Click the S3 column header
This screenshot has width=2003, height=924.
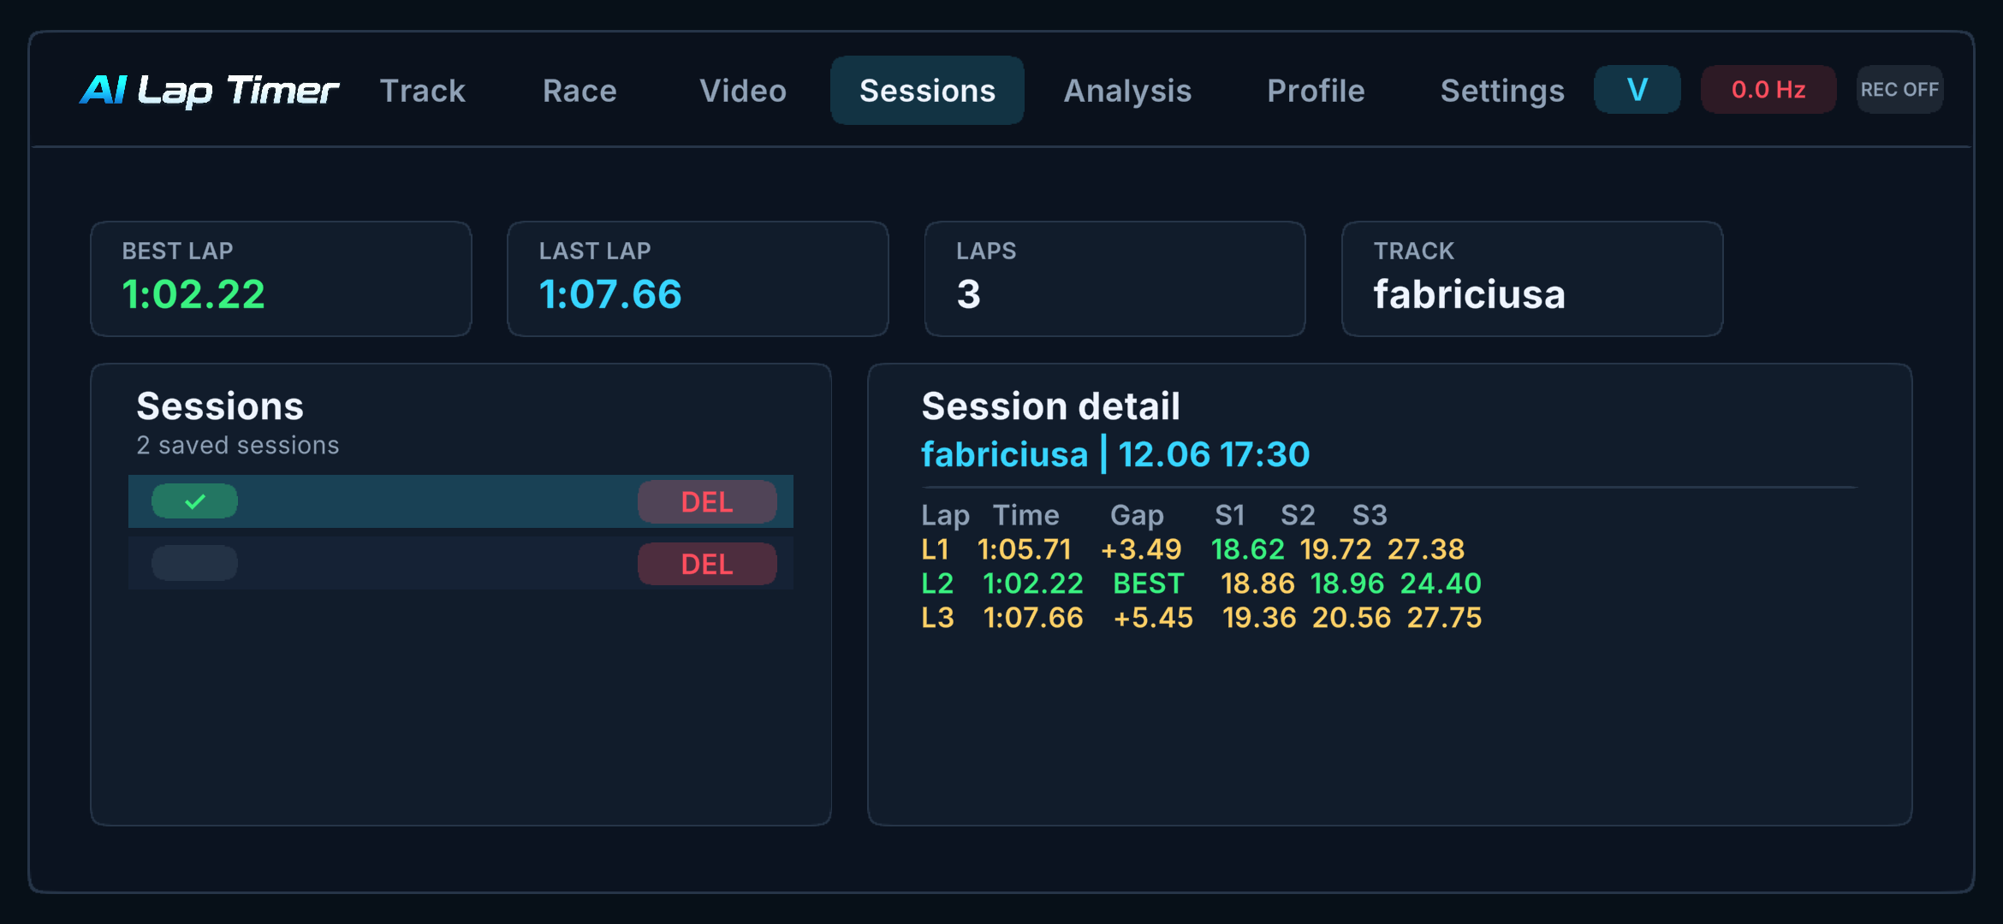tap(1370, 515)
